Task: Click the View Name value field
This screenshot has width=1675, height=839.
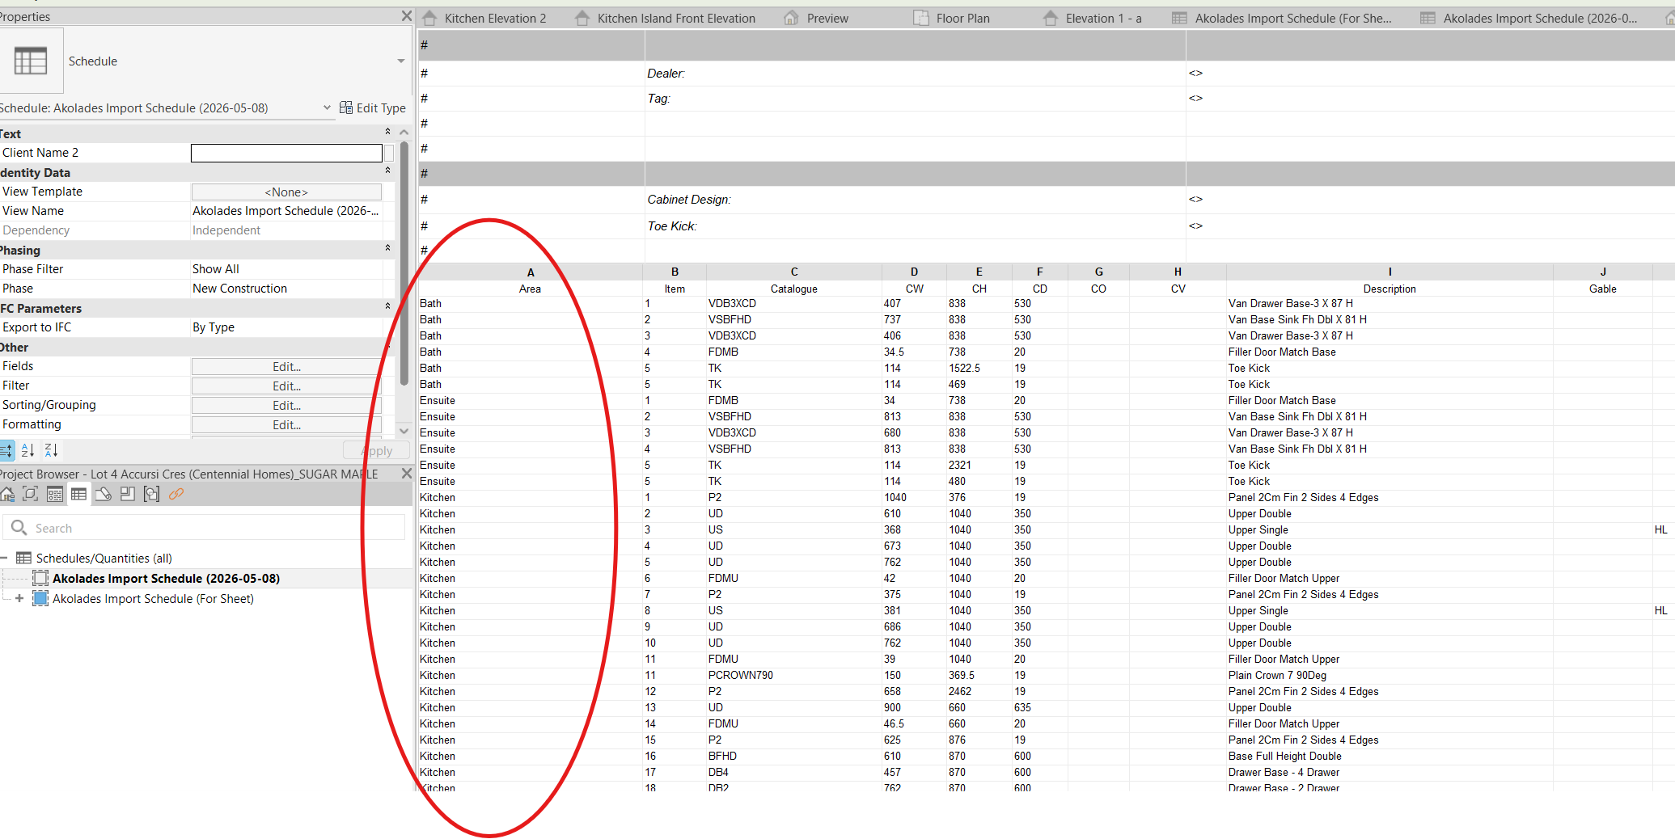Action: pyautogui.click(x=286, y=211)
